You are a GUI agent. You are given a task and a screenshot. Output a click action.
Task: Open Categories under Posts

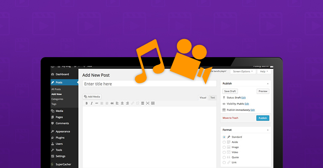click(57, 99)
